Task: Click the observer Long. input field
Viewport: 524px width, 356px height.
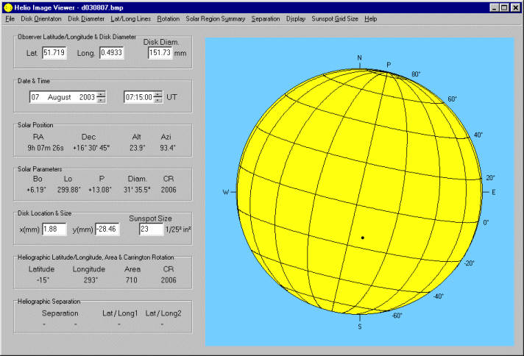Action: (x=111, y=53)
